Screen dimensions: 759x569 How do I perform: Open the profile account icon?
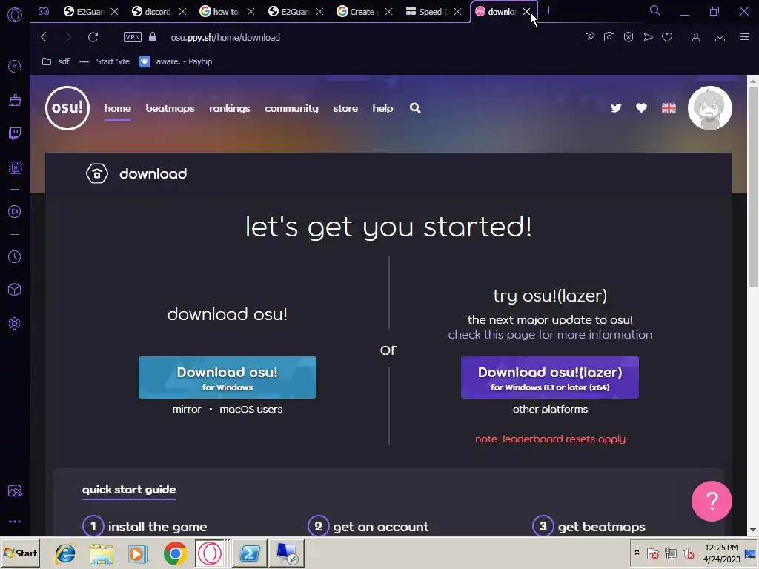pyautogui.click(x=695, y=37)
